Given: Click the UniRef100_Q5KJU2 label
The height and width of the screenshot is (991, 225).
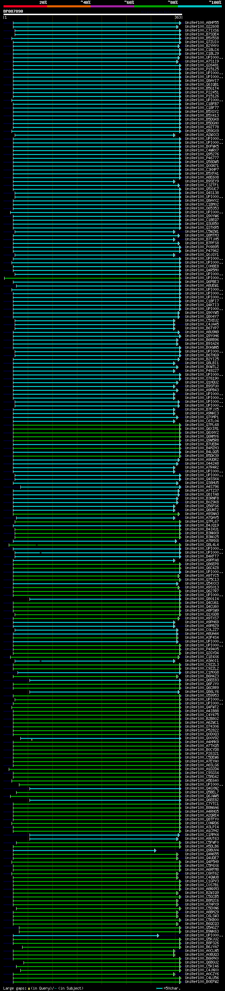Looking at the screenshot, I should [x=202, y=939].
